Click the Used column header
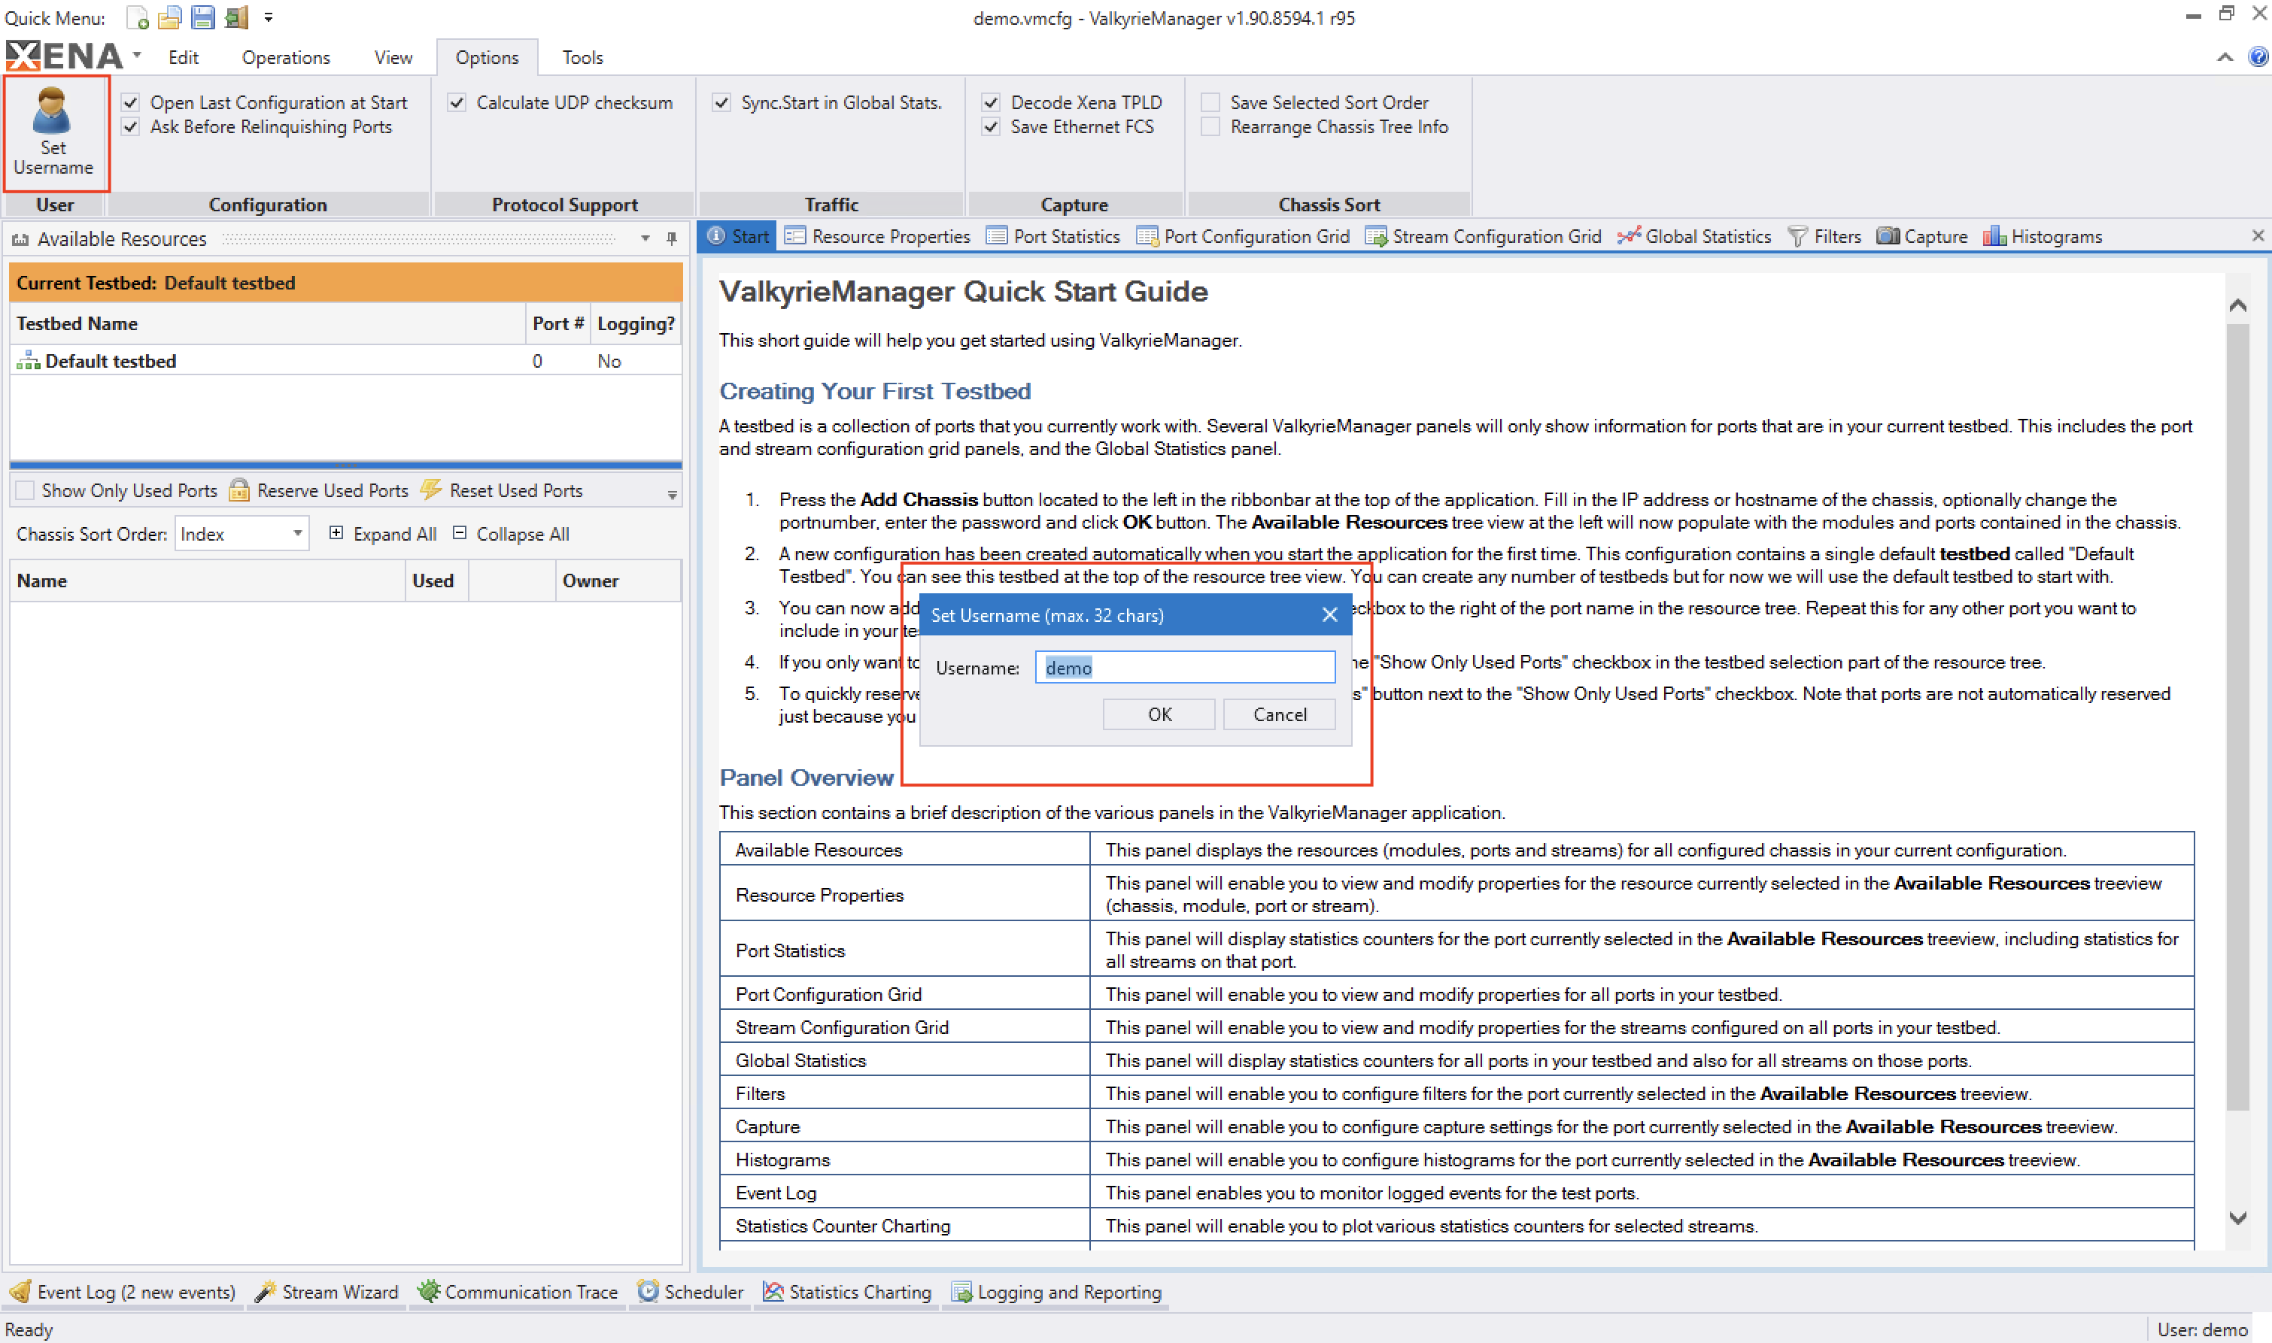This screenshot has width=2272, height=1343. coord(436,580)
